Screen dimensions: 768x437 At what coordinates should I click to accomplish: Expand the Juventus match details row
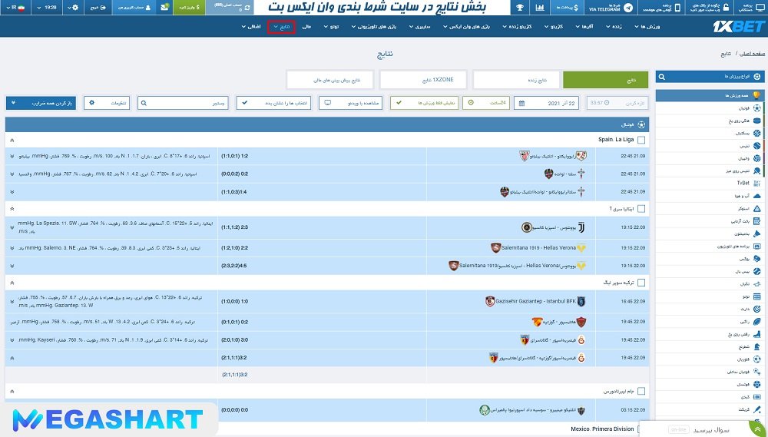(12, 227)
